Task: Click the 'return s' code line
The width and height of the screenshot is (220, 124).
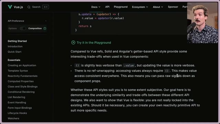Action: (85, 26)
